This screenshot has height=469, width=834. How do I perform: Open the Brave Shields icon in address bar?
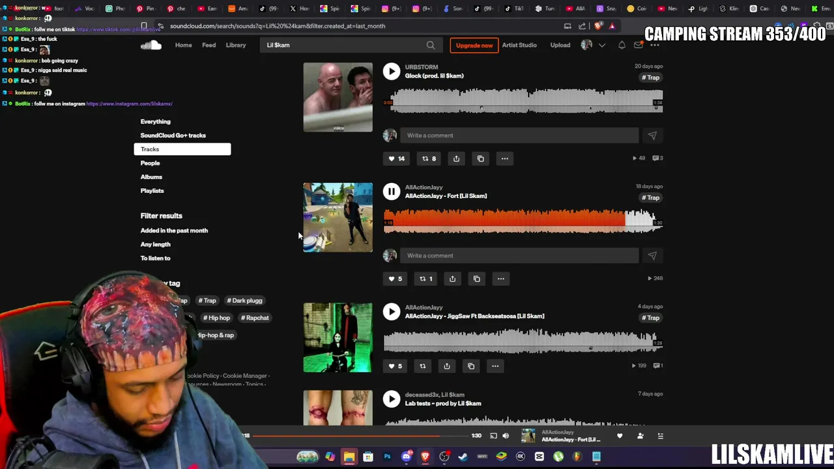click(597, 26)
